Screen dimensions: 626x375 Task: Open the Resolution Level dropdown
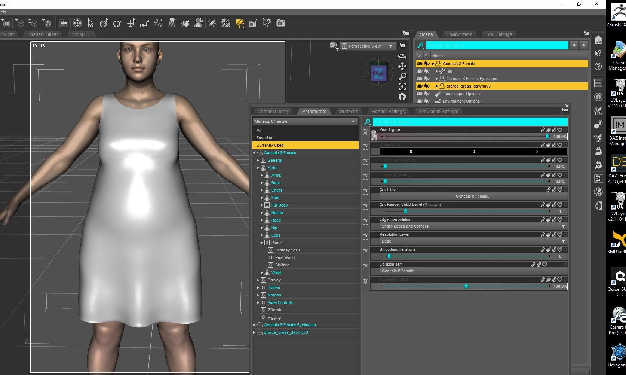tap(473, 241)
